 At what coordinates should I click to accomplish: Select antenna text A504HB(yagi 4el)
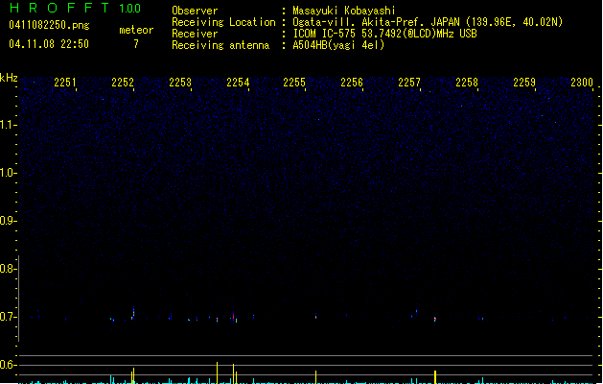coord(338,45)
